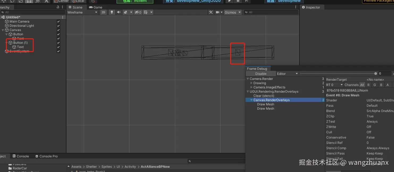Click the Scene view search field

[x=271, y=12]
